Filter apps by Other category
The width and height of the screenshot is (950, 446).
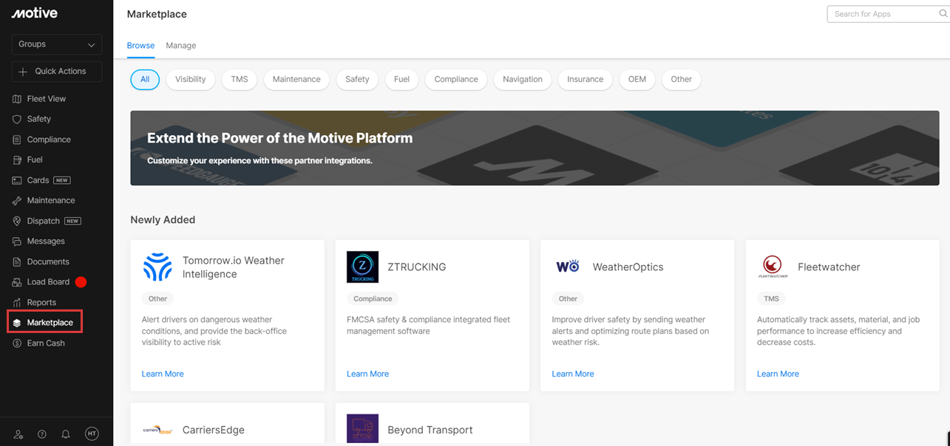click(x=682, y=80)
